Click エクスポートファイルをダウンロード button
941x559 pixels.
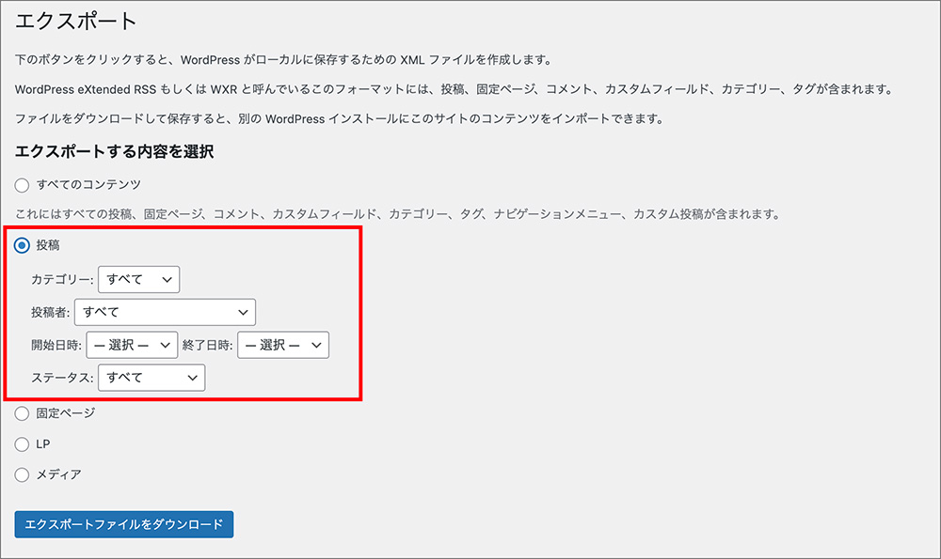pyautogui.click(x=124, y=524)
